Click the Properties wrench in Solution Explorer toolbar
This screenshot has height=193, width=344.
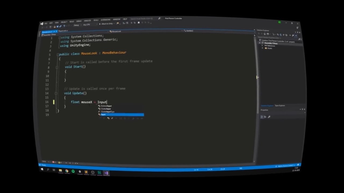(293, 35)
